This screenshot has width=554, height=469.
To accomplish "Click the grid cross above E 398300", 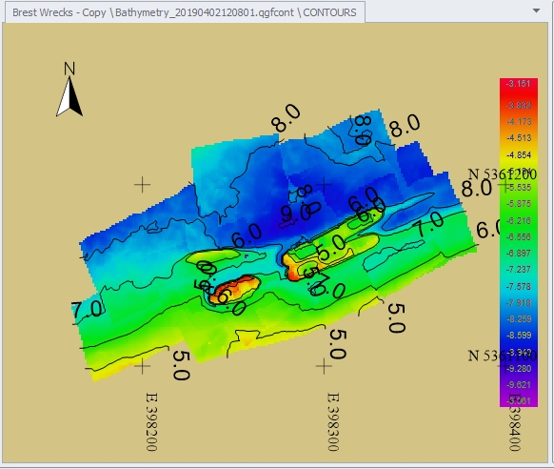I will 324,366.
